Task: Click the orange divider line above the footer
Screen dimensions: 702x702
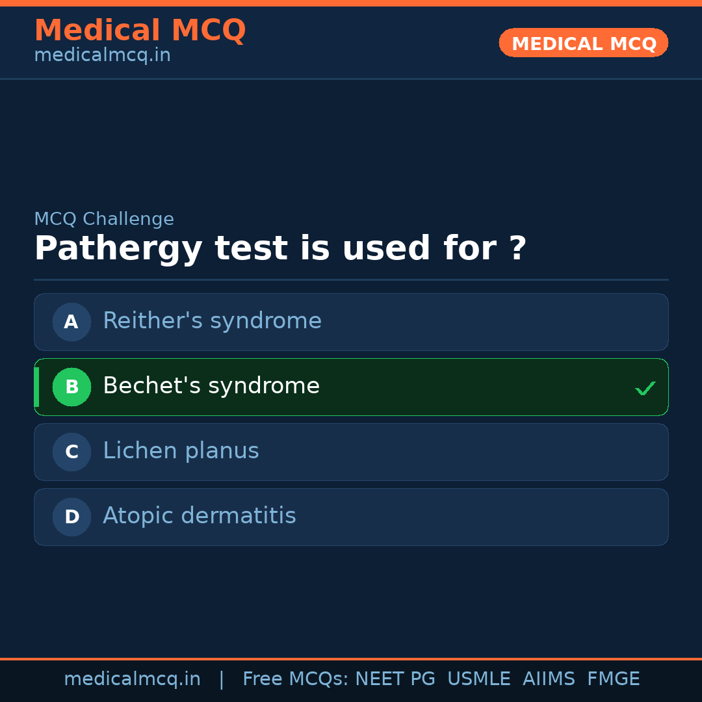Action: click(x=351, y=657)
